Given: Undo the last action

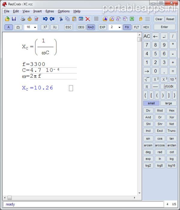Looking at the screenshot, I should point(45,19).
